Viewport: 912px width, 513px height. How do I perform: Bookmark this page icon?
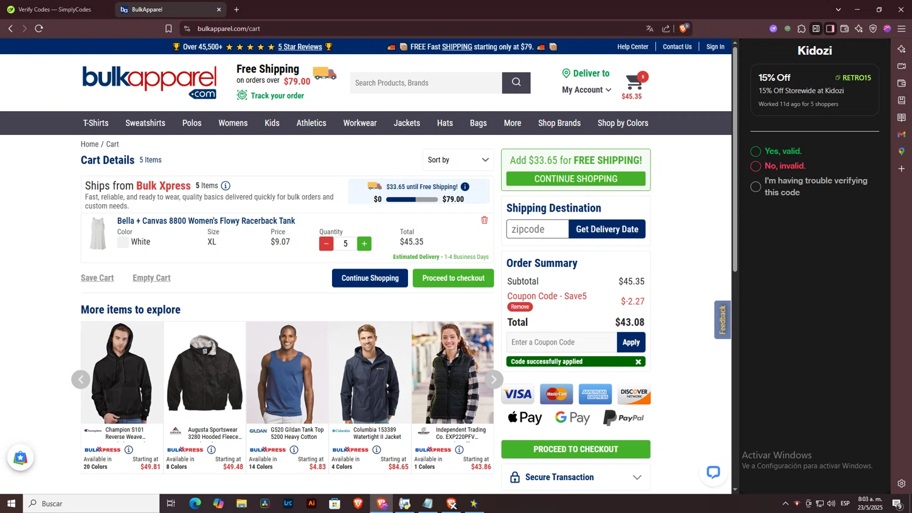coord(168,29)
